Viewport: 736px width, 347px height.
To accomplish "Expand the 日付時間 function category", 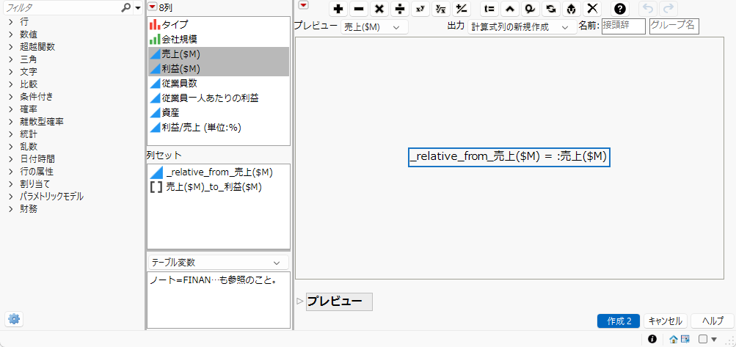I will click(x=11, y=159).
